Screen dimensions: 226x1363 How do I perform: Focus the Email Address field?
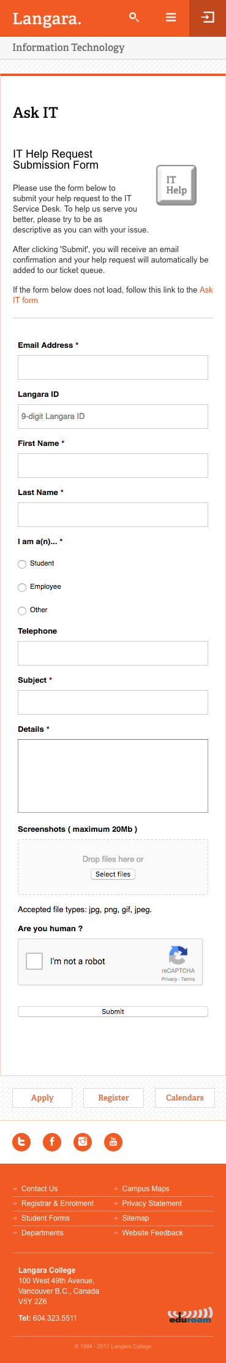(x=113, y=367)
